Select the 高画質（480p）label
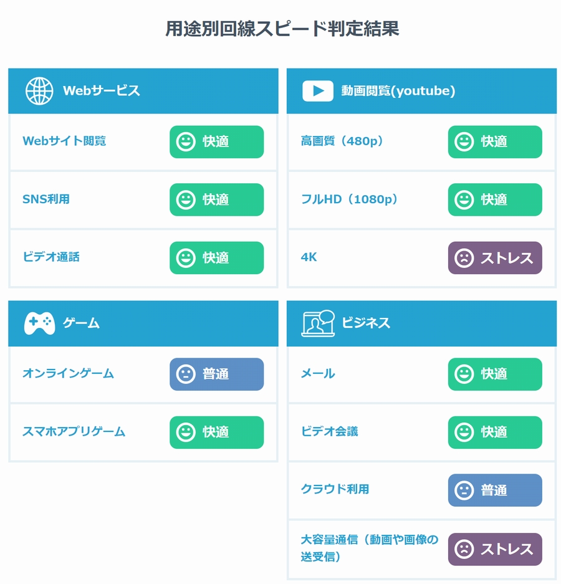The height and width of the screenshot is (584, 561). [x=342, y=141]
